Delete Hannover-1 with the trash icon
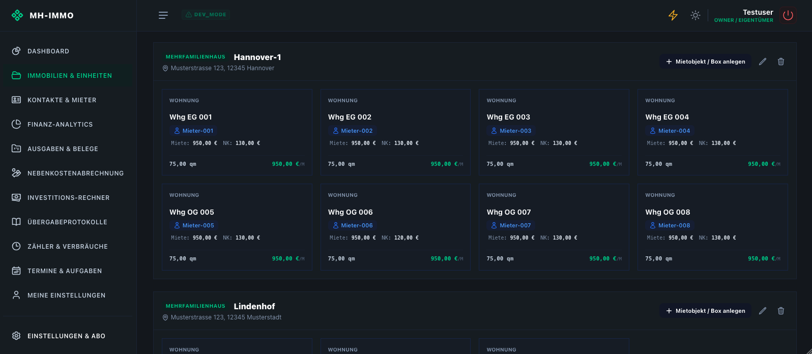The width and height of the screenshot is (812, 354). pos(781,62)
